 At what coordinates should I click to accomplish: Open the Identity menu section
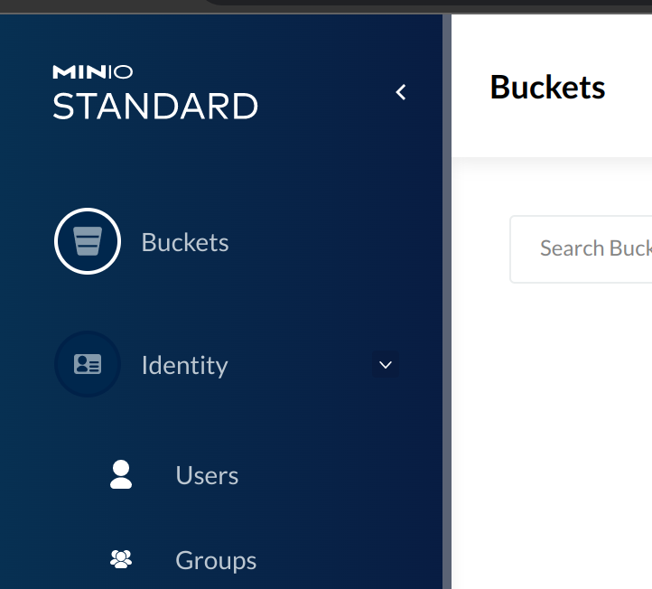[x=184, y=365]
